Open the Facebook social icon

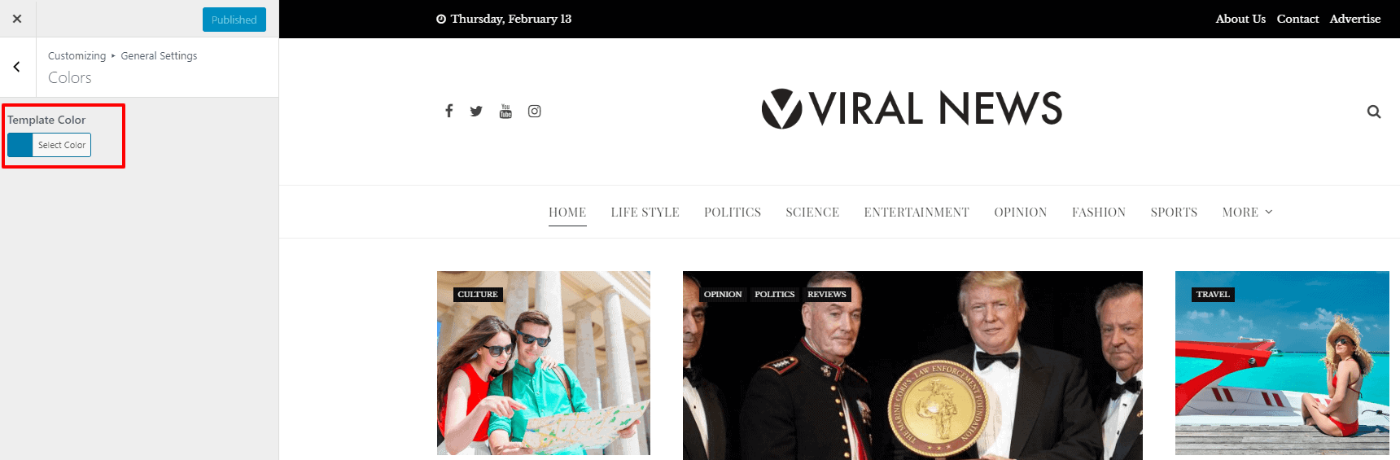coord(448,111)
